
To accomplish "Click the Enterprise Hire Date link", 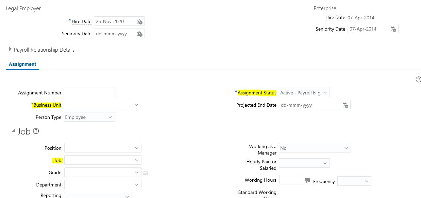I will point(335,17).
